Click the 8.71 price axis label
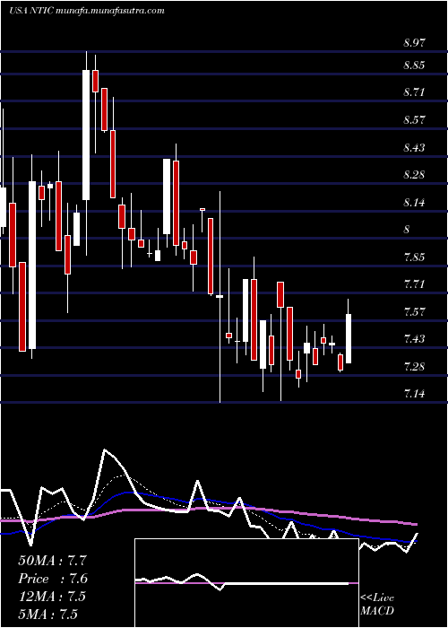This screenshot has height=628, width=448. [x=415, y=92]
